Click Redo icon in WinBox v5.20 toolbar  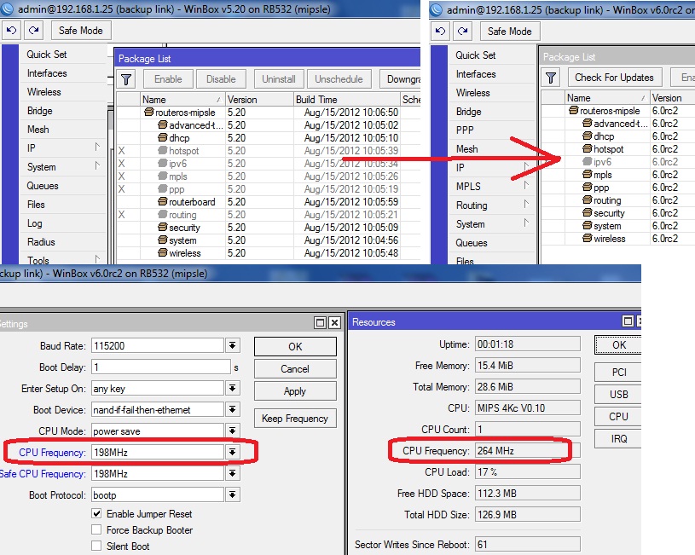point(34,30)
